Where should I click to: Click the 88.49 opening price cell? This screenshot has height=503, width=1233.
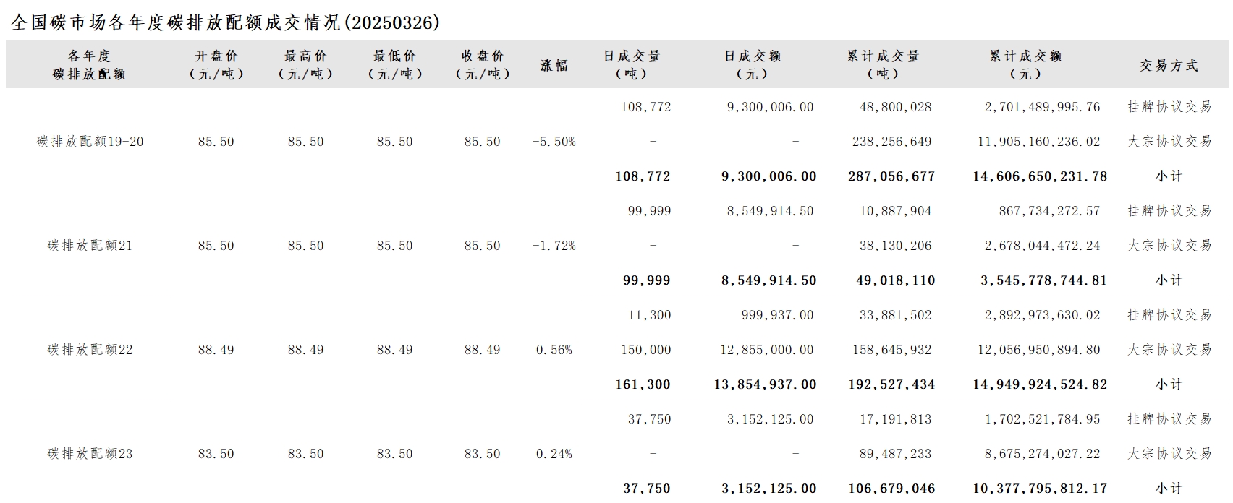216,350
